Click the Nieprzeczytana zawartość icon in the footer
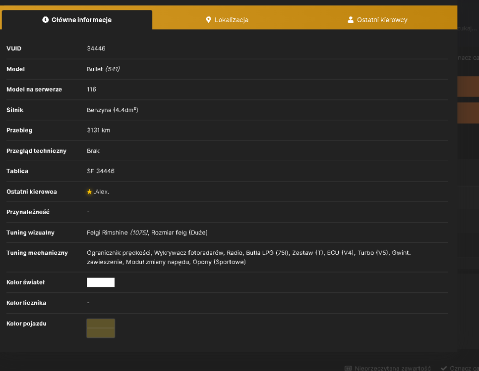The image size is (479, 371). point(348,368)
